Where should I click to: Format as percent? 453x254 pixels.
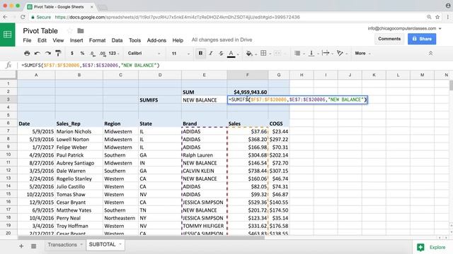point(82,54)
